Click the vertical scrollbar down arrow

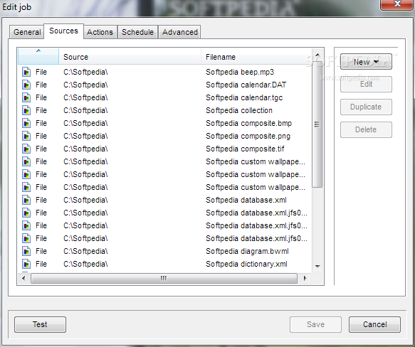coord(317,267)
